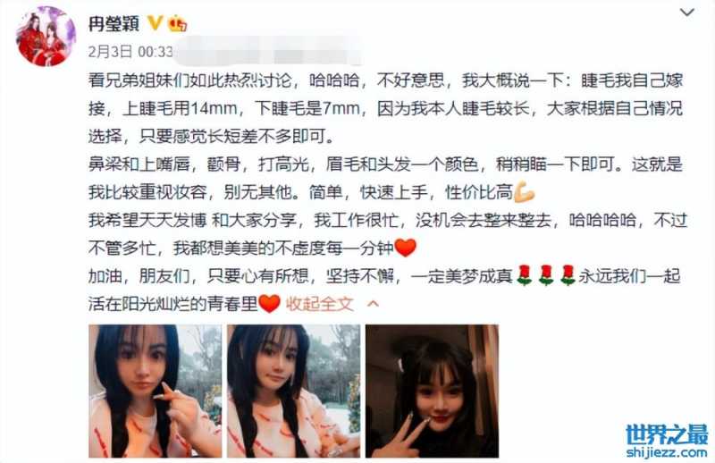
Task: Click the orange crown membership badge
Action: coord(177,23)
